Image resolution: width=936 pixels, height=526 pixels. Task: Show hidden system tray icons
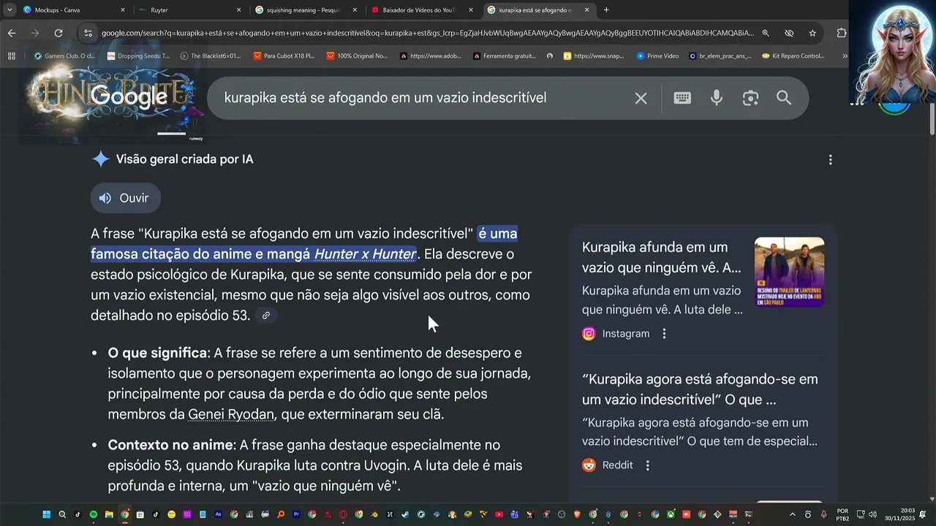tap(793, 514)
